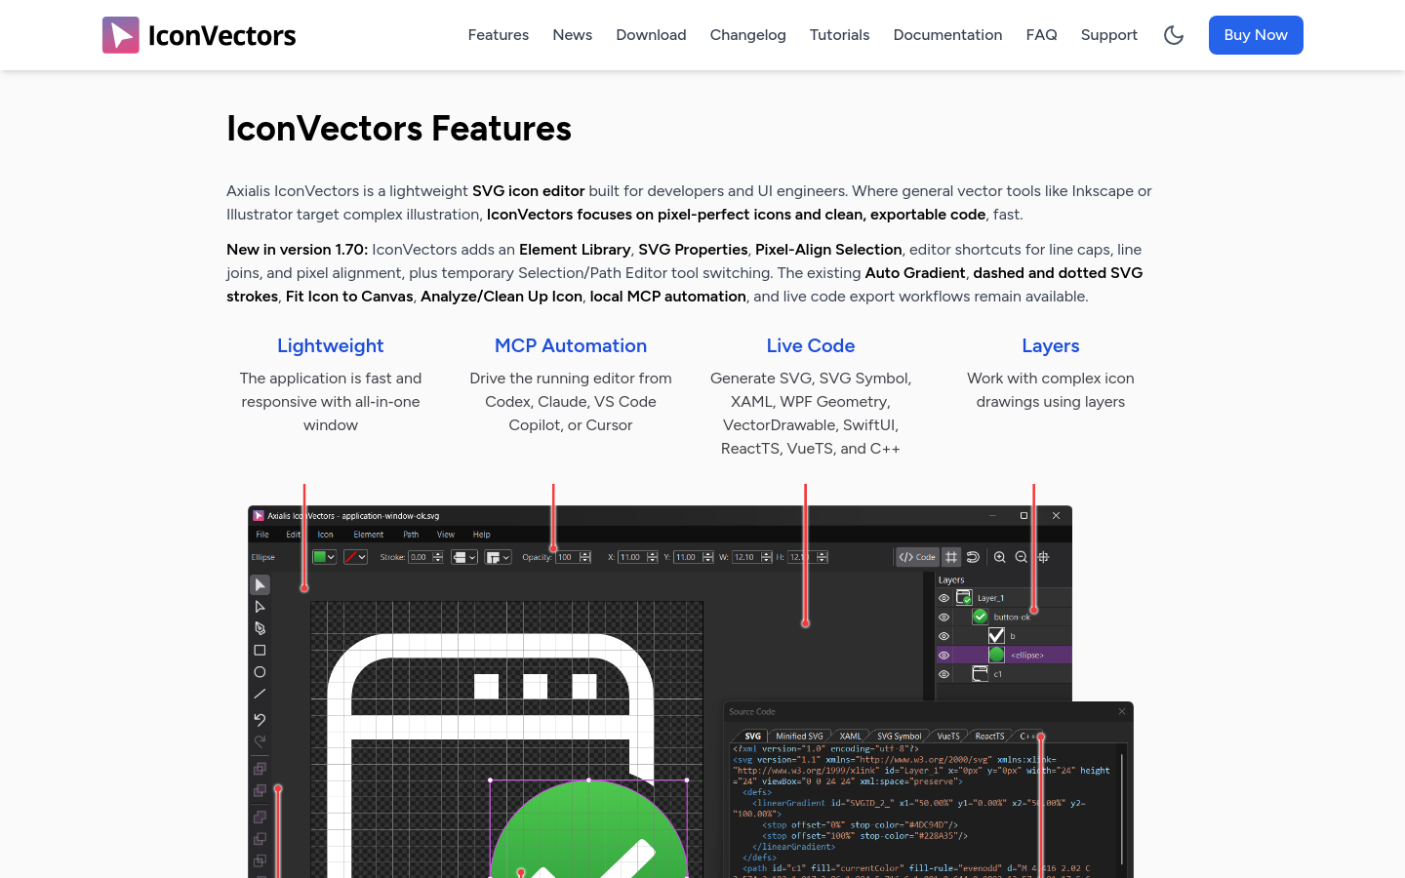Click the Stroke width stepper arrows

tap(438, 557)
